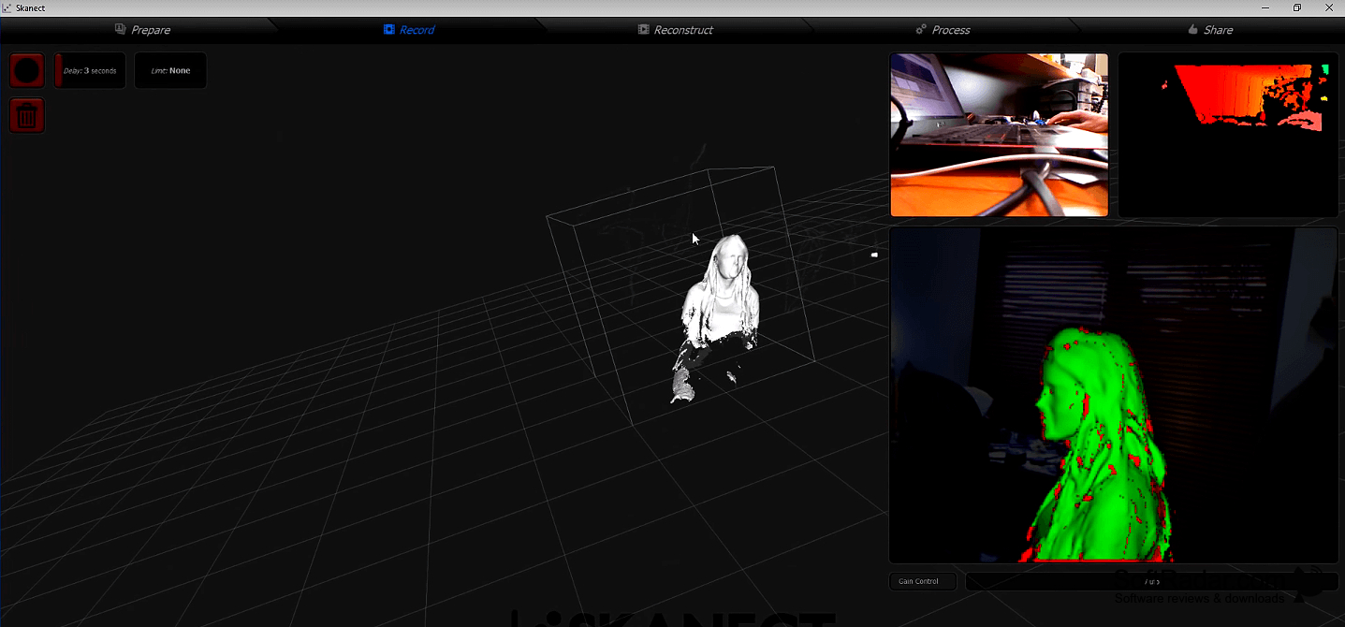Adjust the Auto gain slider bar
Screen dimensions: 1345x627
pos(1151,581)
